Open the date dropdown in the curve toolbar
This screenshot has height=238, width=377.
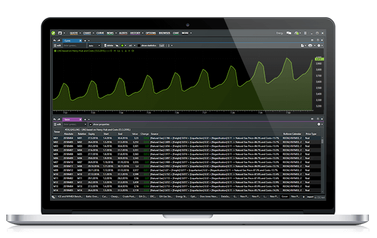pyautogui.click(x=94, y=45)
